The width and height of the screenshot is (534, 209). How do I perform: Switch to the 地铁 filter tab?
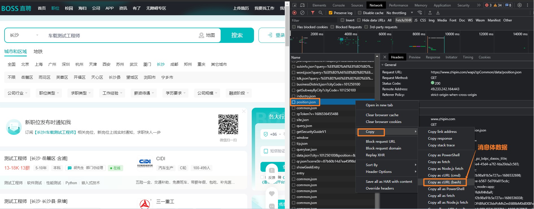click(x=38, y=51)
